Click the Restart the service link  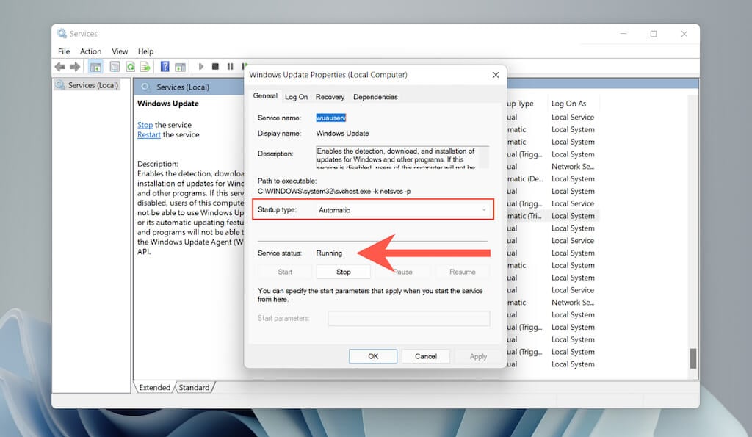(148, 135)
